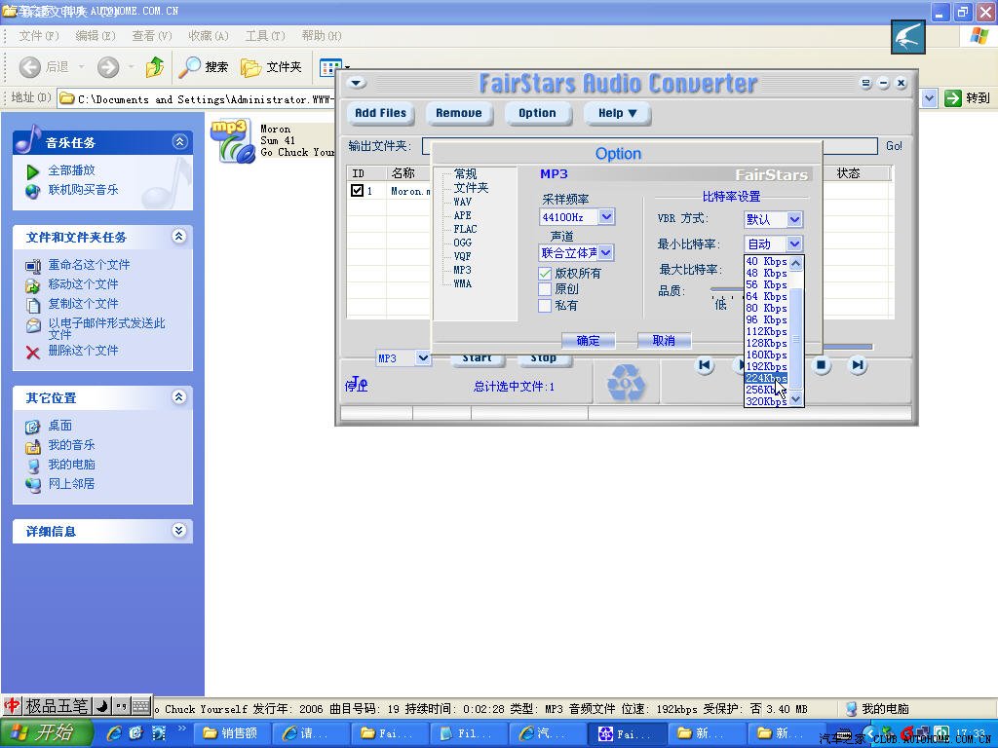The image size is (998, 748).
Task: Select 128Kbps in the bitrate list
Action: 766,344
